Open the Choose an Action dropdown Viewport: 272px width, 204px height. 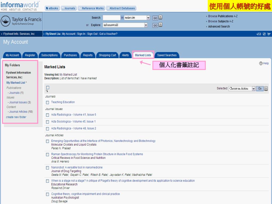click(x=242, y=89)
